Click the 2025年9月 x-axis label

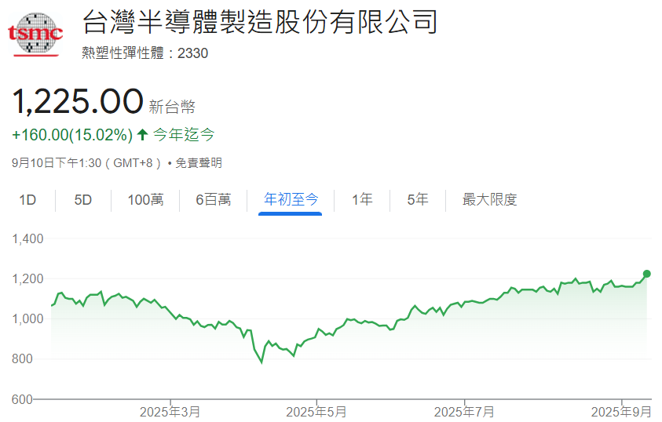click(621, 412)
